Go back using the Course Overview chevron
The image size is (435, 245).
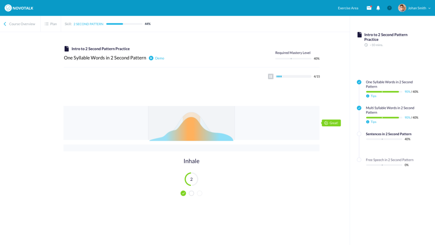click(5, 24)
